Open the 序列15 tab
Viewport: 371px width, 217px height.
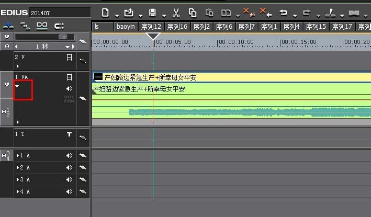click(x=316, y=27)
